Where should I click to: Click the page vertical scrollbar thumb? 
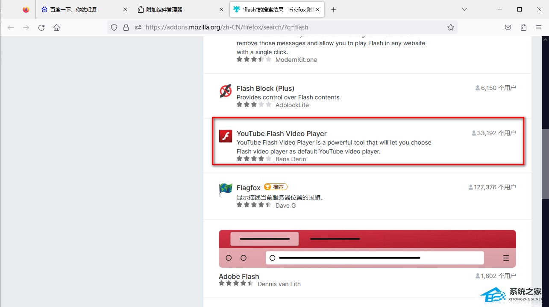(545, 164)
